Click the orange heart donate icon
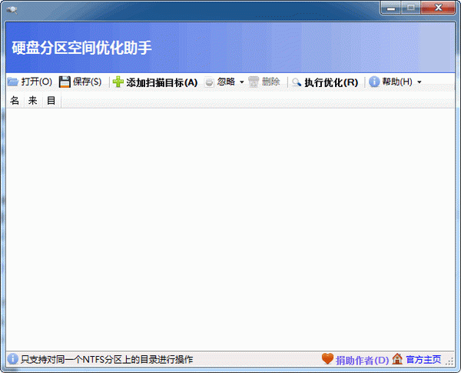 327,359
